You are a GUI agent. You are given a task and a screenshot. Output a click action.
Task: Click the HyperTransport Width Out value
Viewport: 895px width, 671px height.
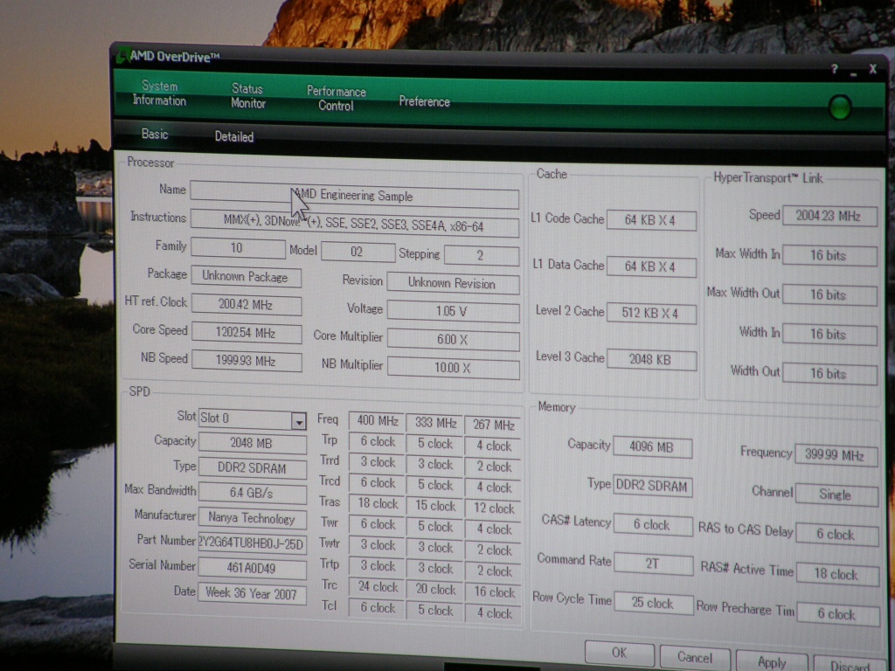point(829,374)
